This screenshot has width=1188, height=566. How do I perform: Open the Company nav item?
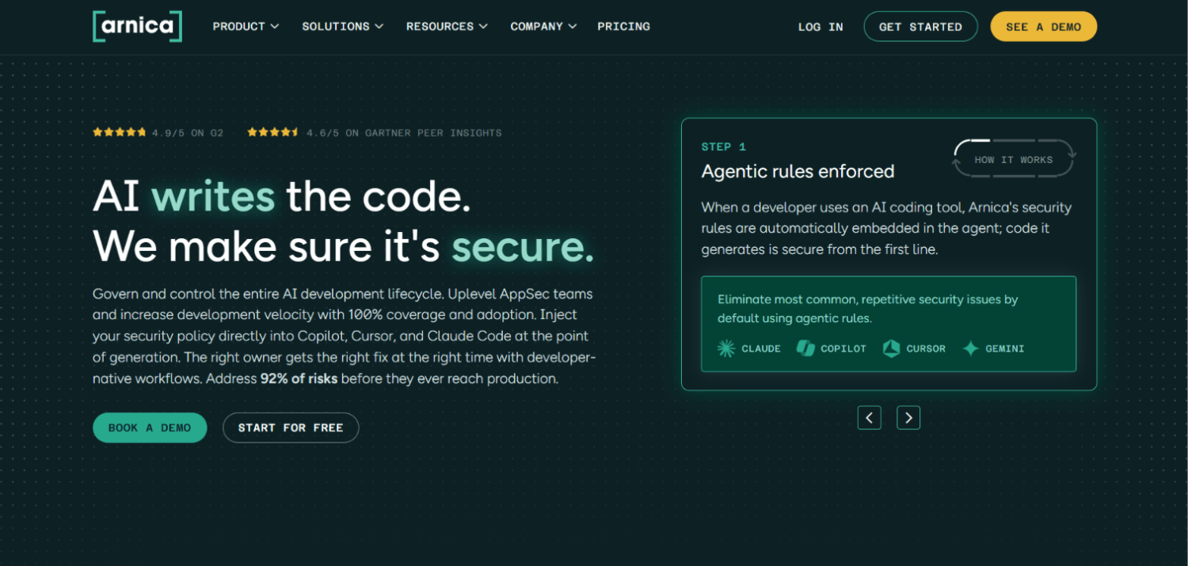coord(543,26)
